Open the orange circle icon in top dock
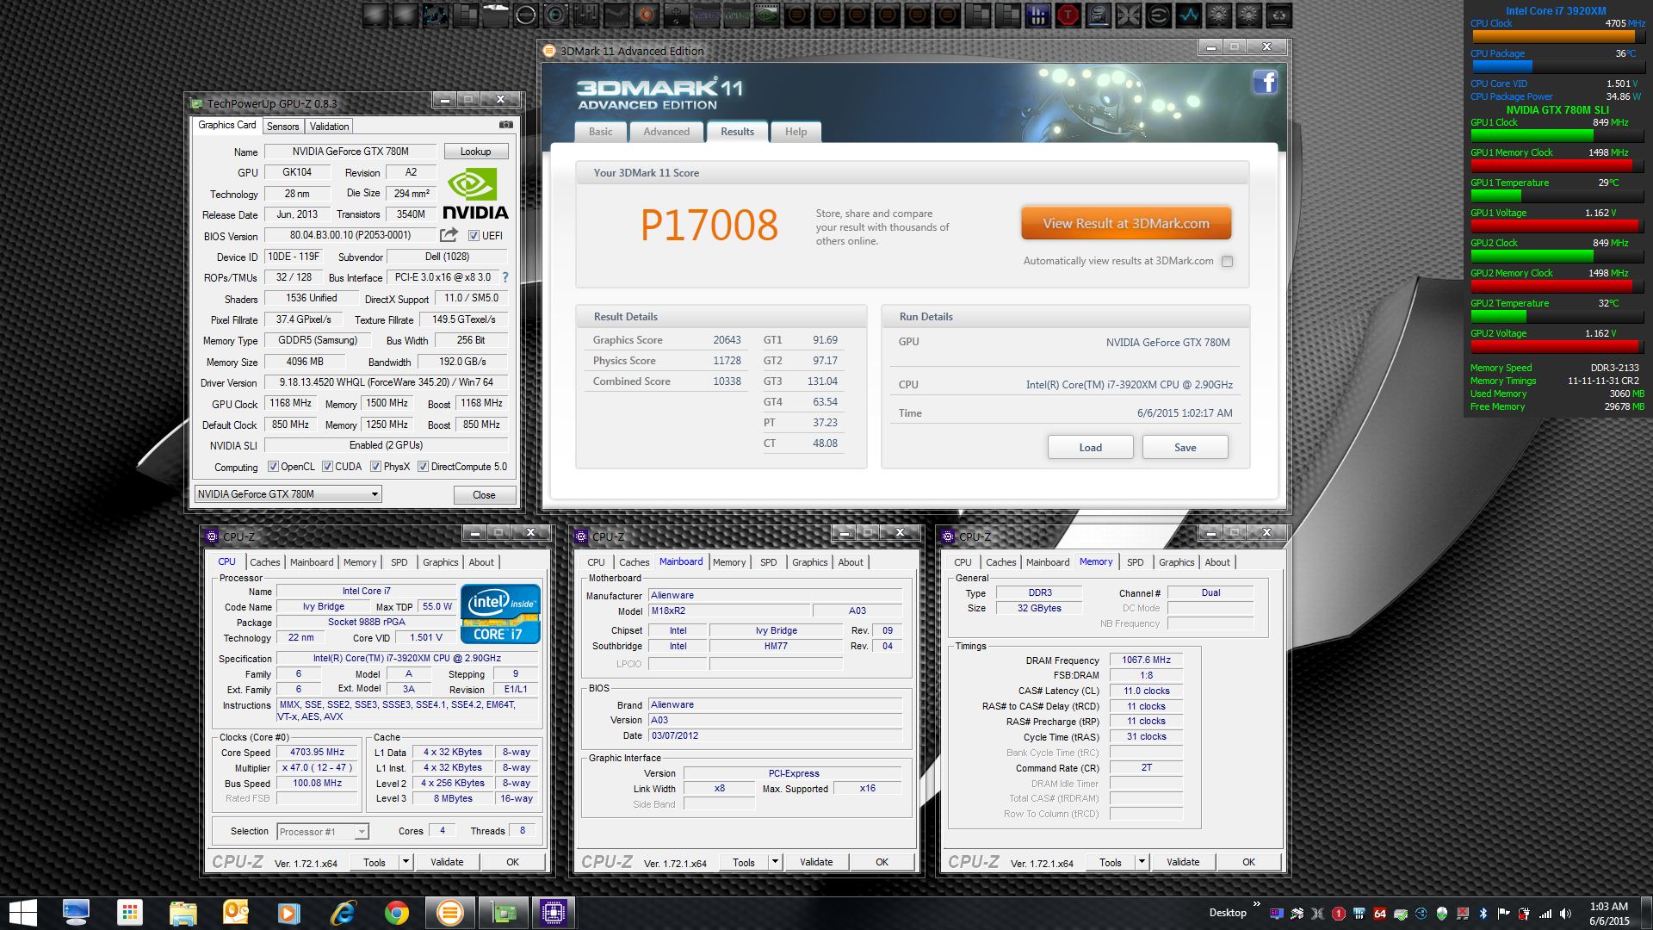Viewport: 1653px width, 930px height. (647, 15)
